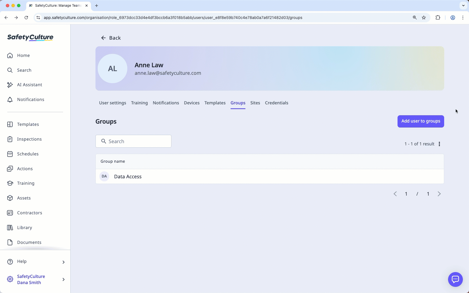Switch to Devices tab

[x=192, y=103]
